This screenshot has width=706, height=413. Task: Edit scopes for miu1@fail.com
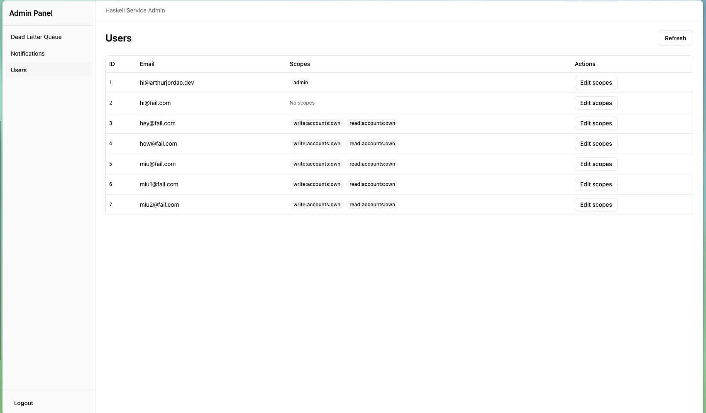click(x=596, y=184)
